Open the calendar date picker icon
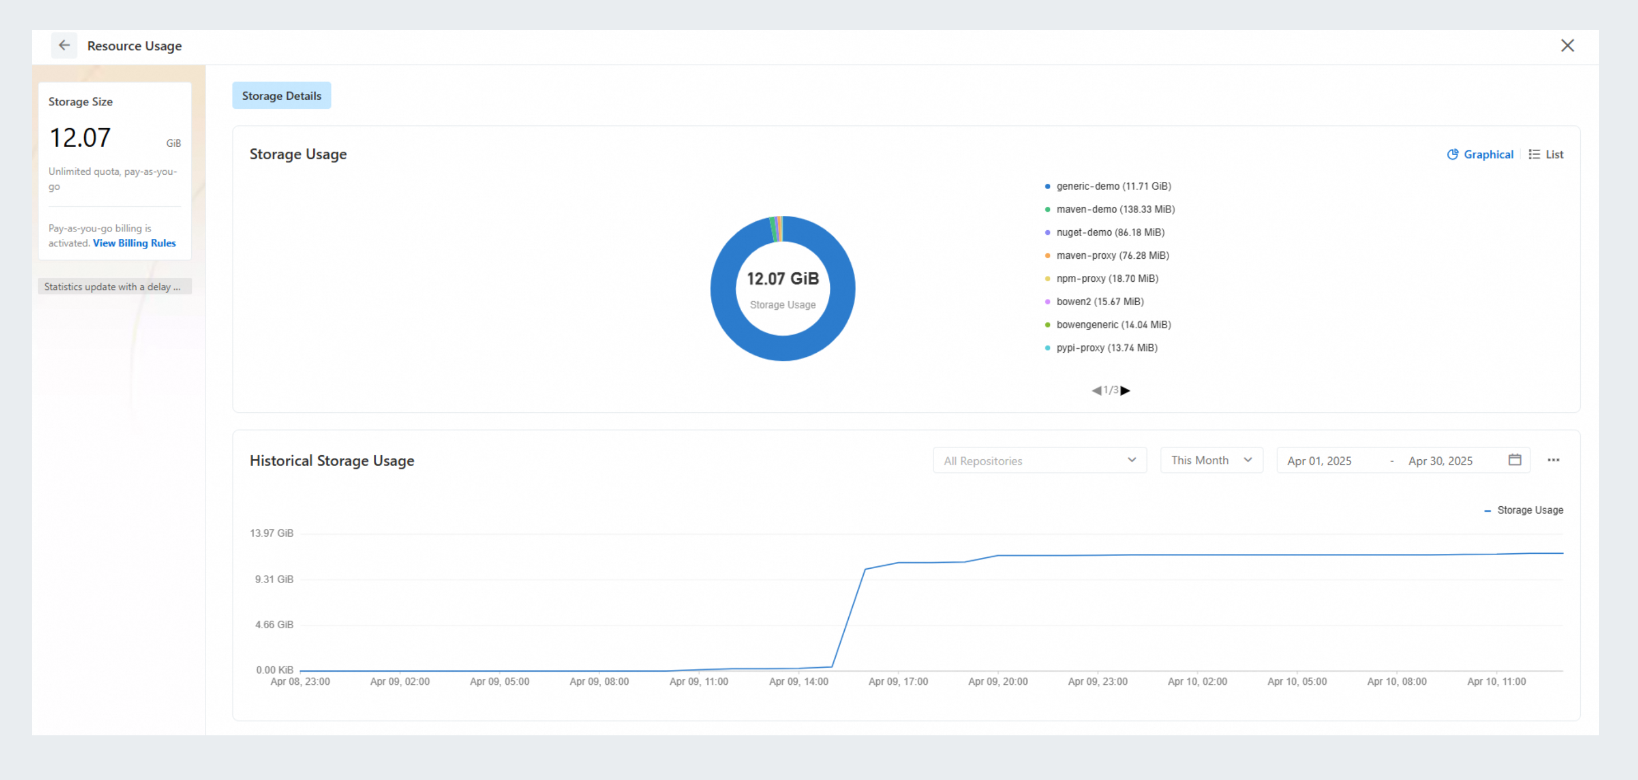 point(1515,460)
